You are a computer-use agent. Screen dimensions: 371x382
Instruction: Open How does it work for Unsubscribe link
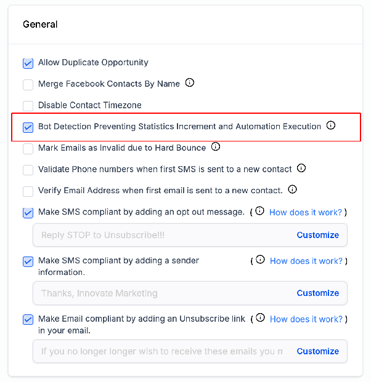306,319
